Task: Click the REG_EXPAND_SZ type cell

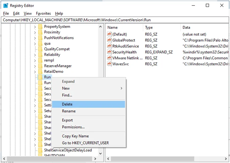Action: pyautogui.click(x=159, y=52)
